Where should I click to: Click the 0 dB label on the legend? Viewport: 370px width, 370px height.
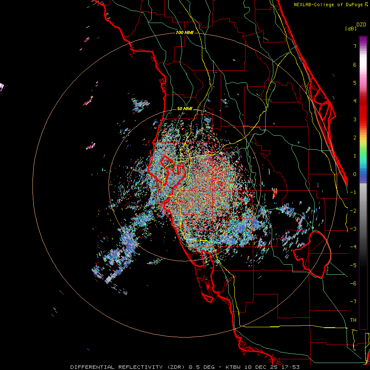click(355, 174)
